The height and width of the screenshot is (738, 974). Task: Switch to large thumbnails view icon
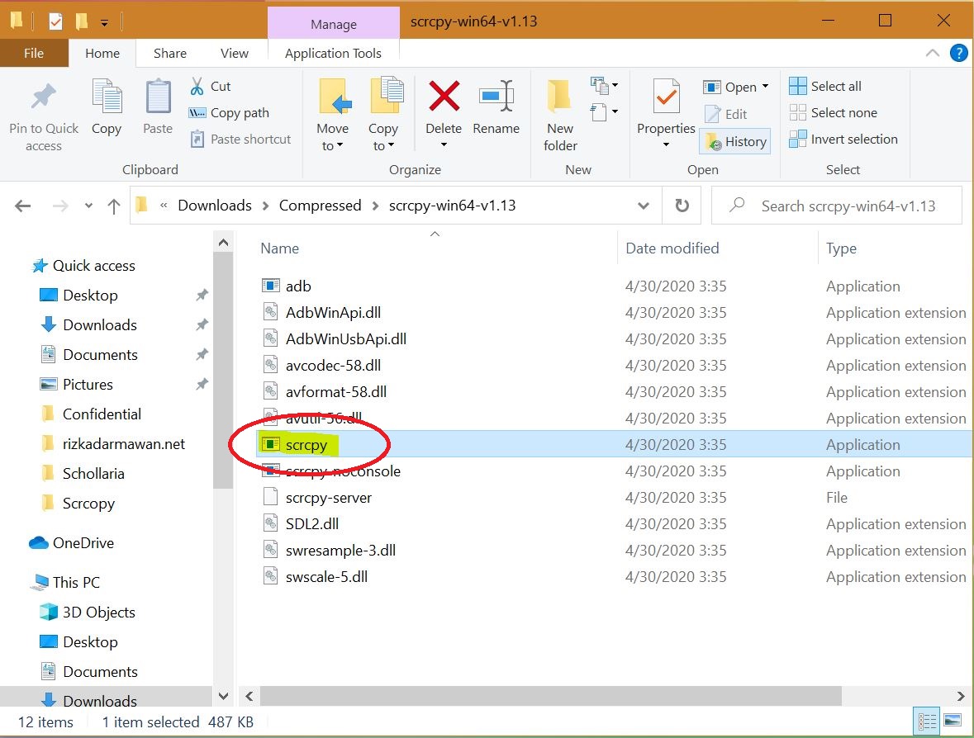(x=953, y=721)
